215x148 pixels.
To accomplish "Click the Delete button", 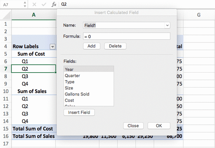I will 115,46.
